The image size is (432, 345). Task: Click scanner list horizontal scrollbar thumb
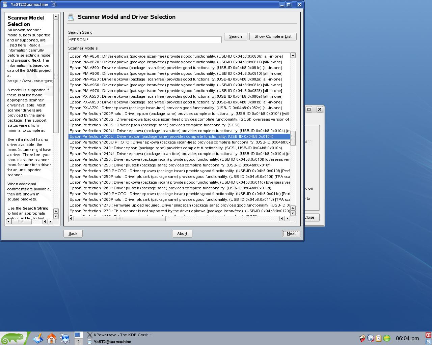[x=119, y=218]
